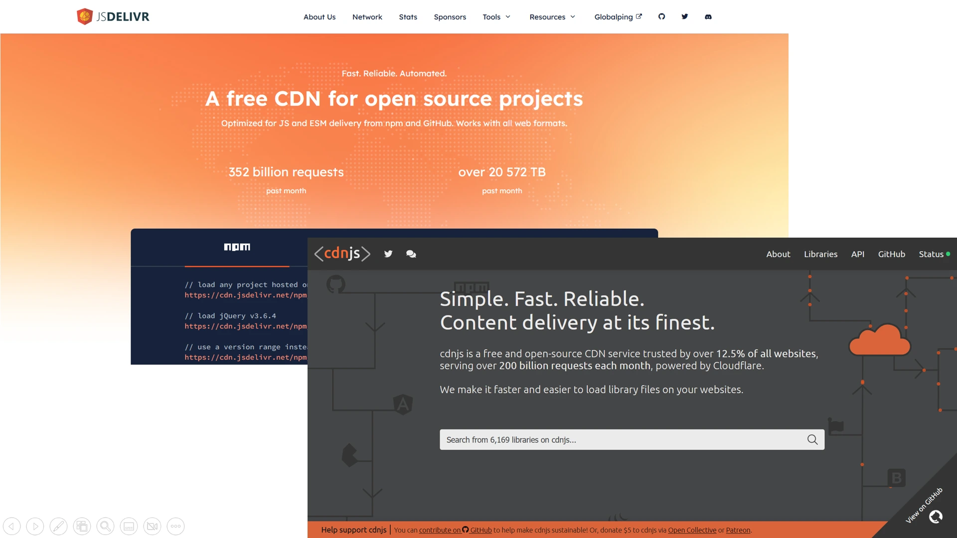This screenshot has width=957, height=538.
Task: Expand the Resources dropdown menu
Action: click(552, 17)
